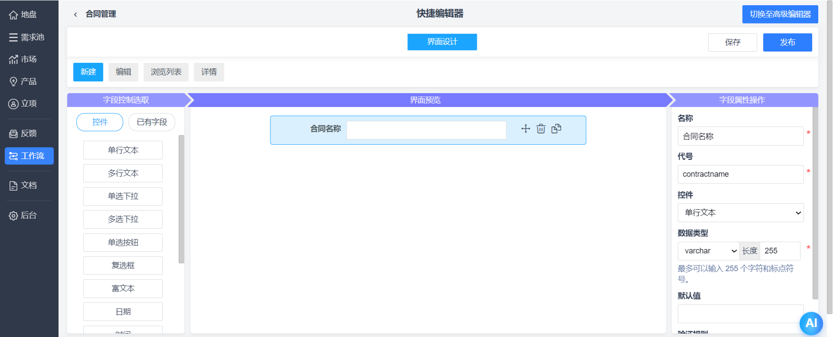833x337 pixels.
Task: Copy the 合同名称 field with duplicate icon
Action: (556, 129)
